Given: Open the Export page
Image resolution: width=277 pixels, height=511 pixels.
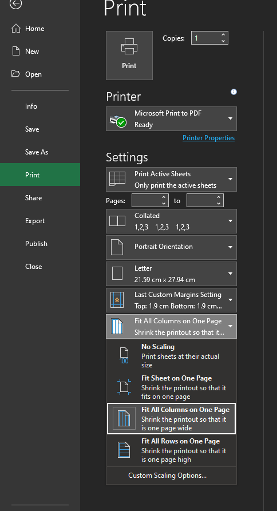Looking at the screenshot, I should pos(40,221).
